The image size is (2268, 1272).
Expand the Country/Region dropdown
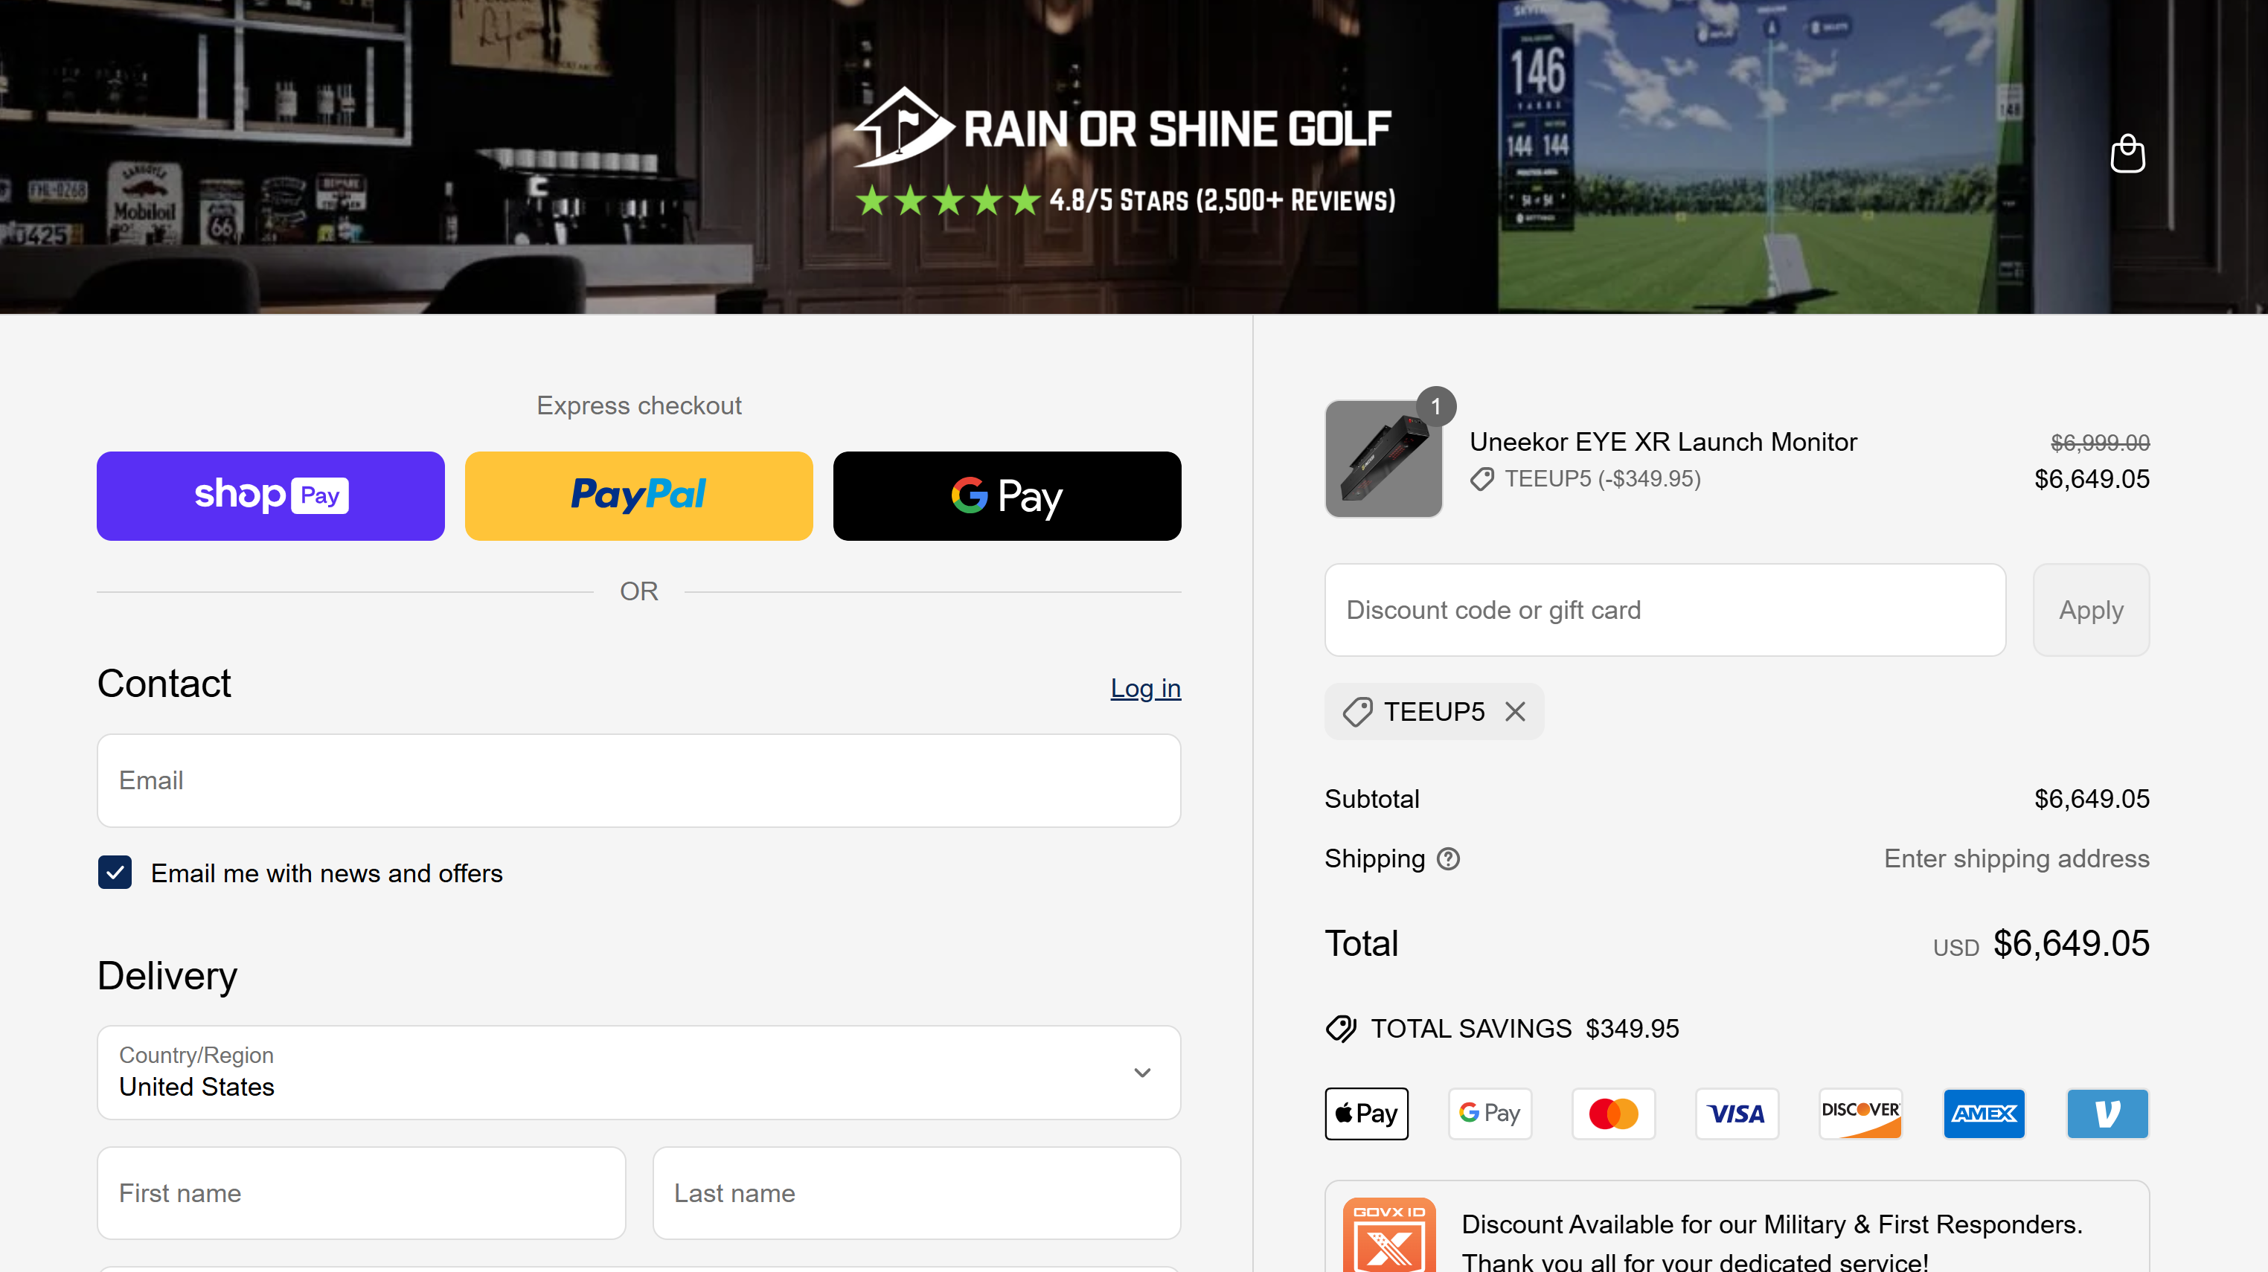coord(638,1071)
